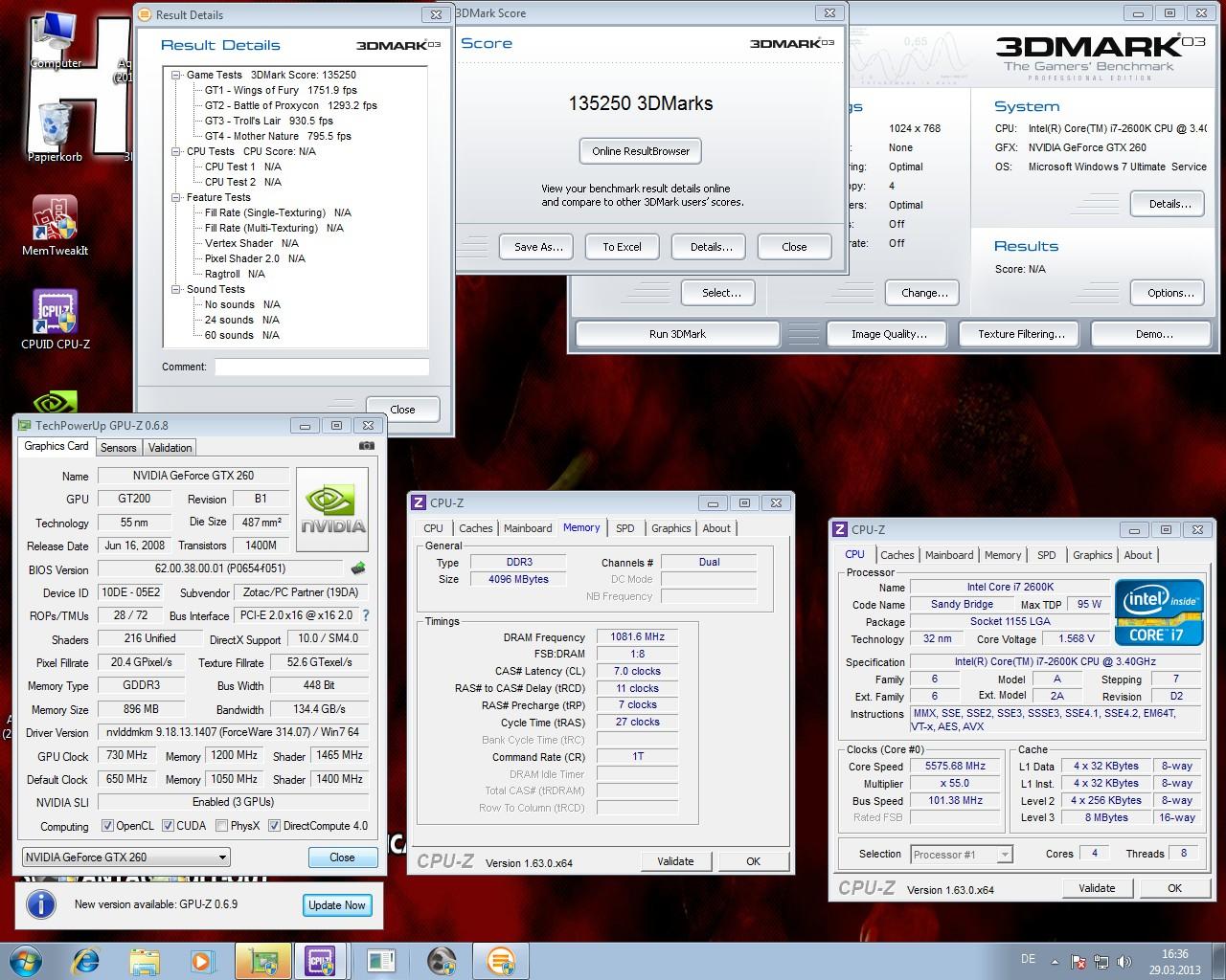Open the Windows Start menu
1226x980 pixels.
pos(24,961)
